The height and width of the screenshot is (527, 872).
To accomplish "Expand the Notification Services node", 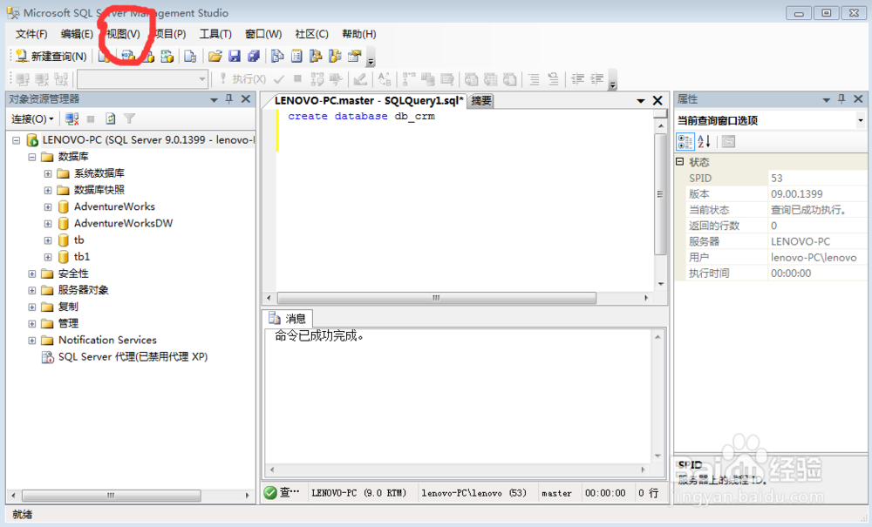I will (32, 341).
